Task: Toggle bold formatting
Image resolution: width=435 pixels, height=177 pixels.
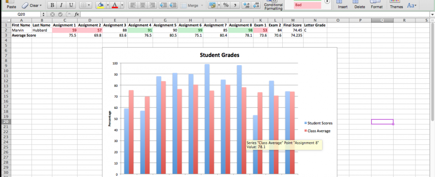Action: [x=52, y=5]
